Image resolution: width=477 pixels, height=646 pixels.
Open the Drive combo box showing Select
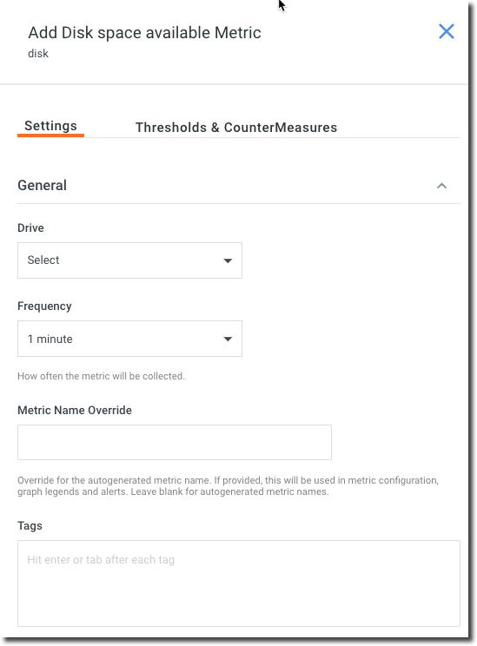click(x=129, y=260)
